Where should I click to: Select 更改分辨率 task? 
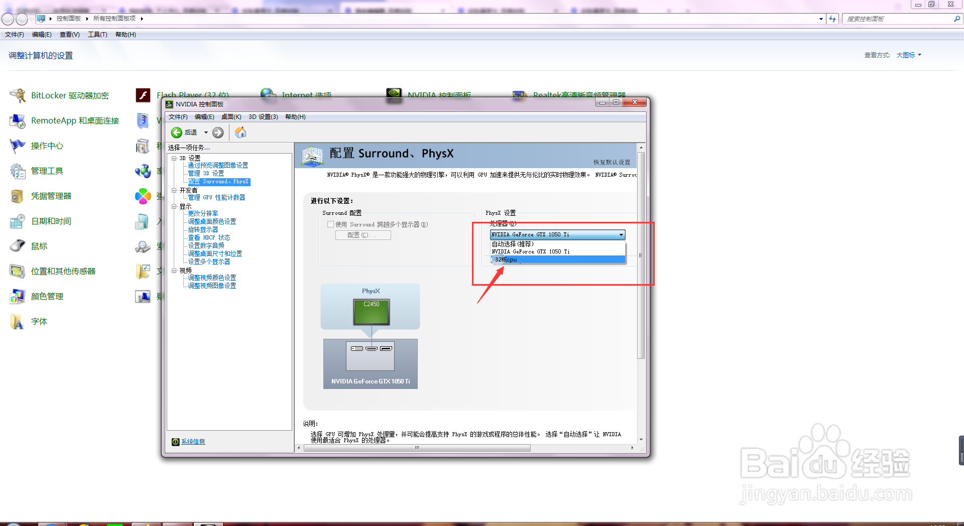pos(203,213)
